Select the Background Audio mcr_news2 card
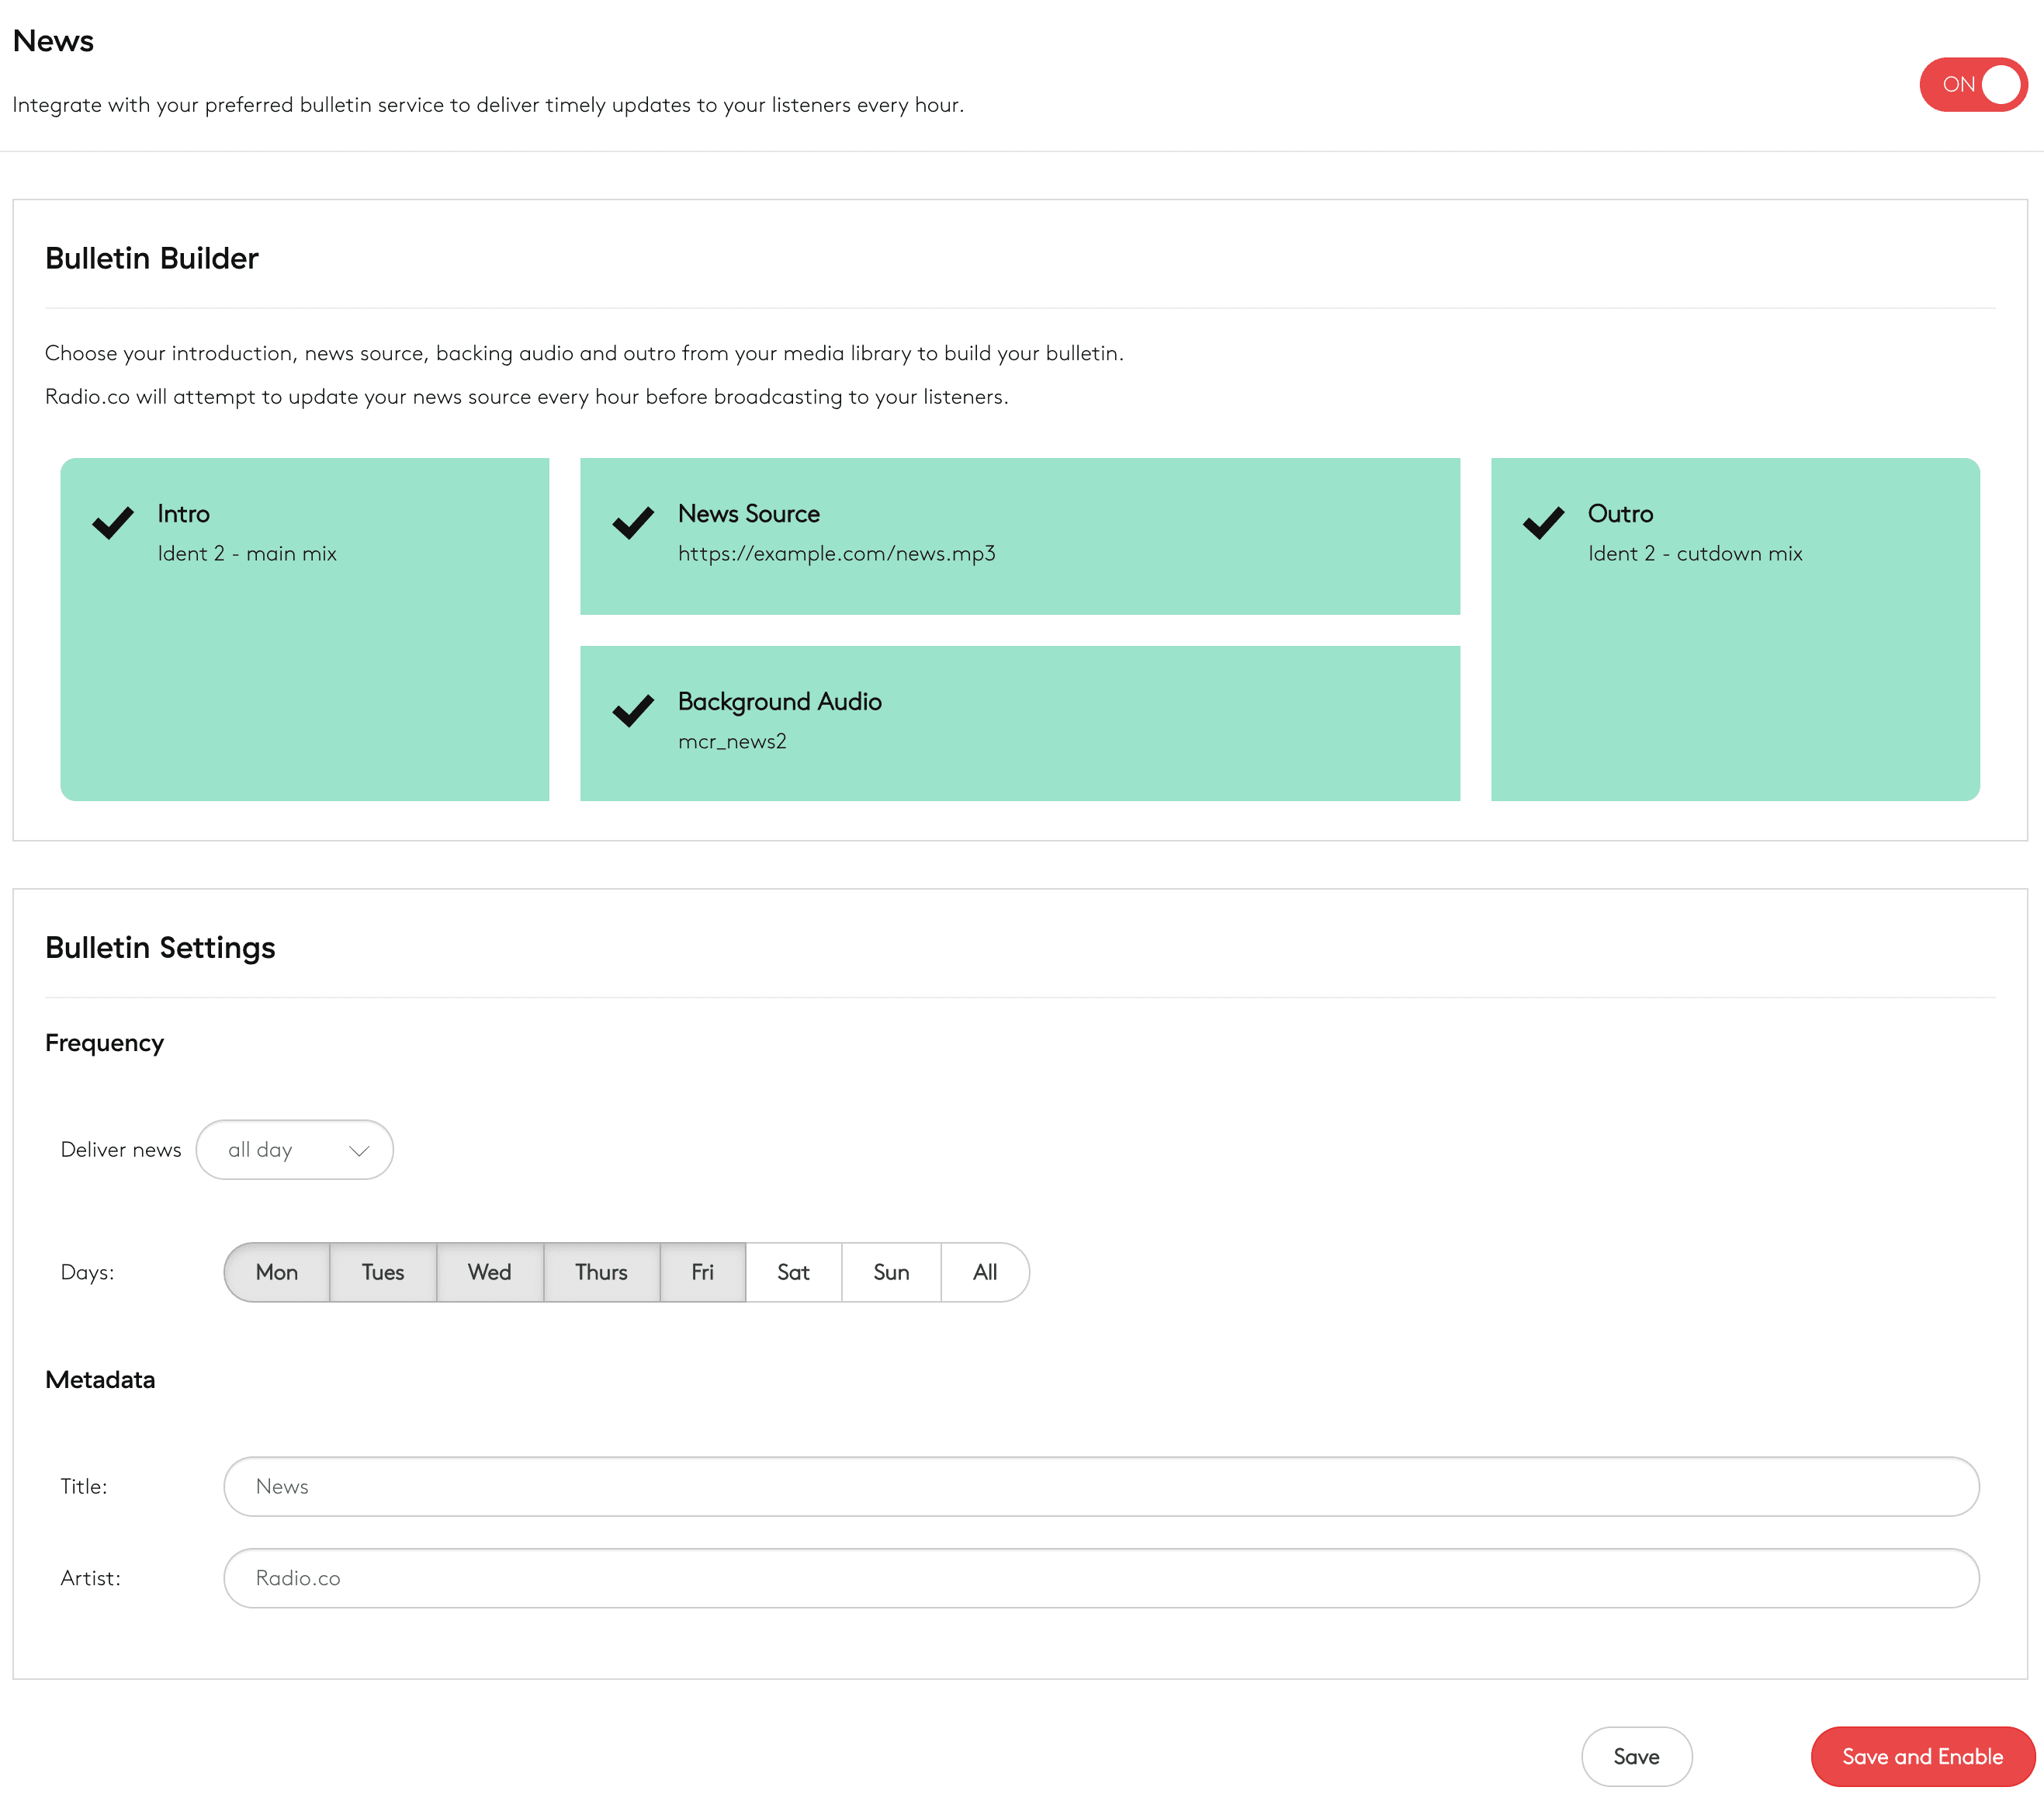Image resolution: width=2044 pixels, height=1801 pixels. click(1019, 723)
